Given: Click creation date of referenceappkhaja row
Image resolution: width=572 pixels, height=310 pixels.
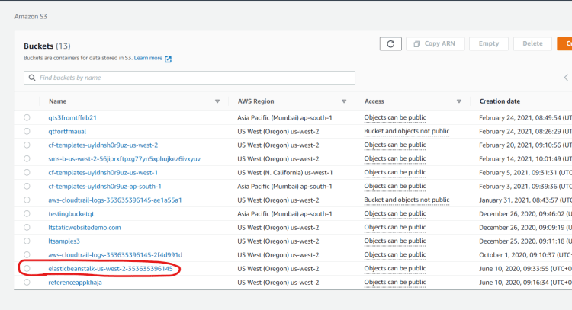Looking at the screenshot, I should (x=525, y=283).
